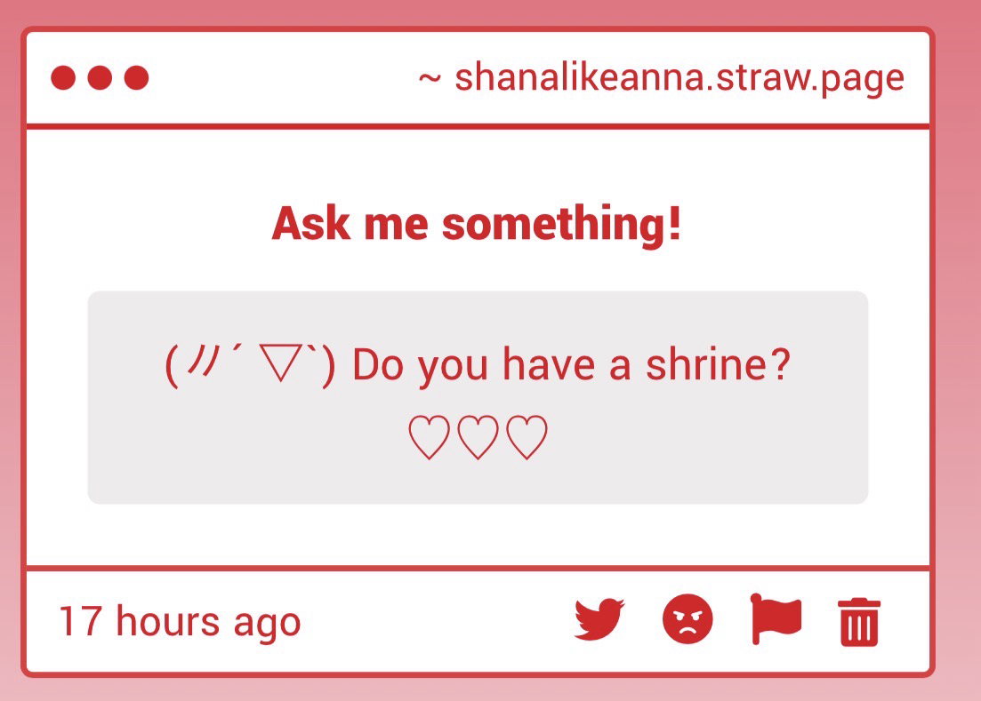Click the kaomoji face in the message
Image resolution: width=981 pixels, height=701 pixels.
[x=251, y=365]
